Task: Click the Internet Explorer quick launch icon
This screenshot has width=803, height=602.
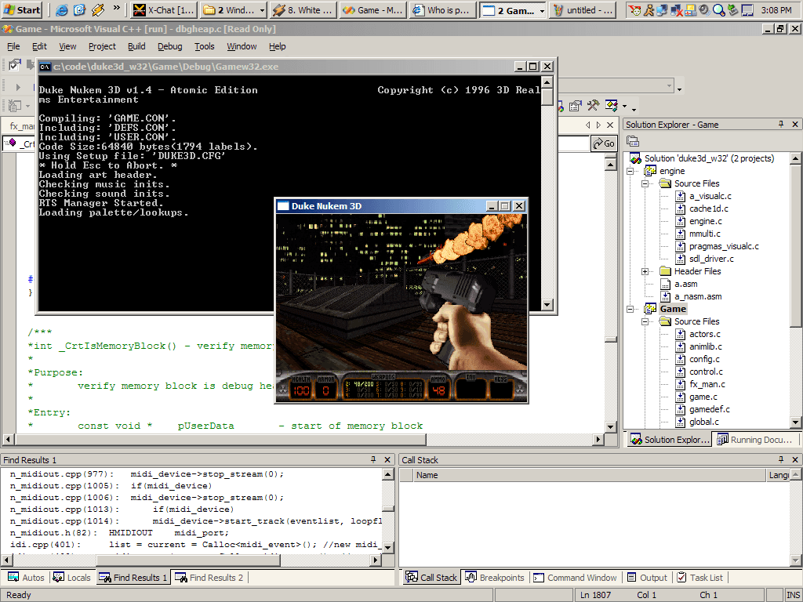Action: click(x=61, y=9)
